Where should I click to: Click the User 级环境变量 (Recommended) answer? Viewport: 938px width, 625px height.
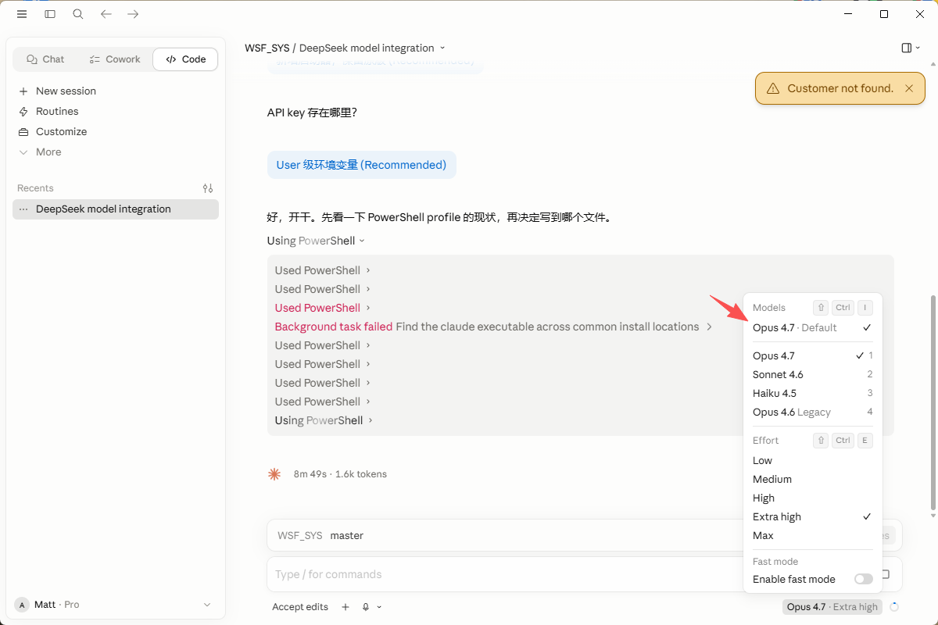[x=361, y=165]
